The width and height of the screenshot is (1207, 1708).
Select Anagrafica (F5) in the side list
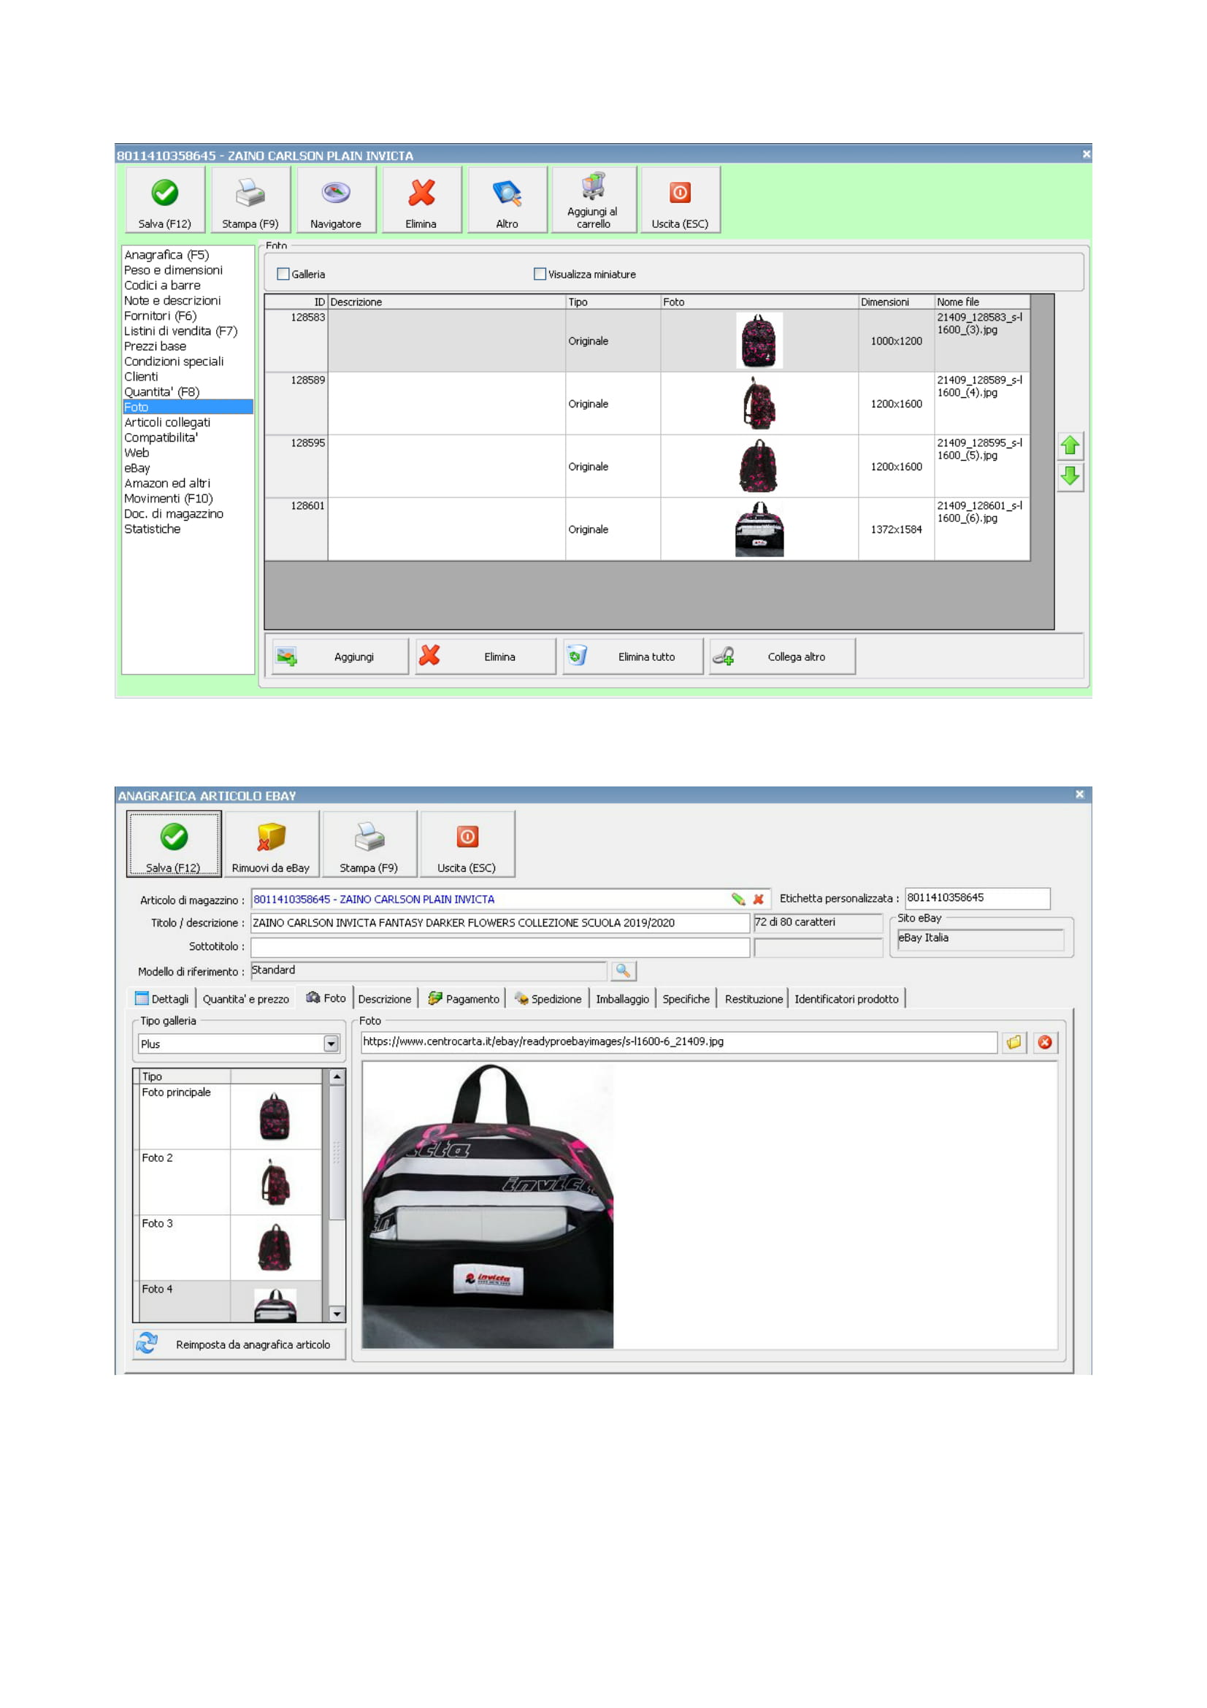coord(166,254)
